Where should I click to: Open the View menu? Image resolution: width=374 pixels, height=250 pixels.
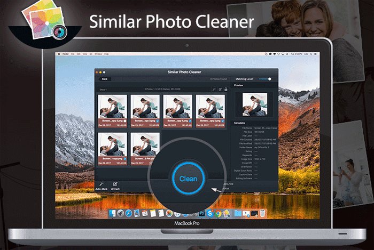pyautogui.click(x=85, y=54)
